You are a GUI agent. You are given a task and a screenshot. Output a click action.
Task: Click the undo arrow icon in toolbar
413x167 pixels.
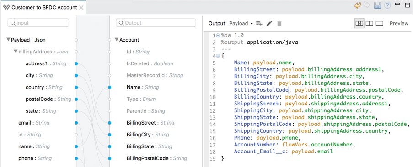click(x=357, y=5)
